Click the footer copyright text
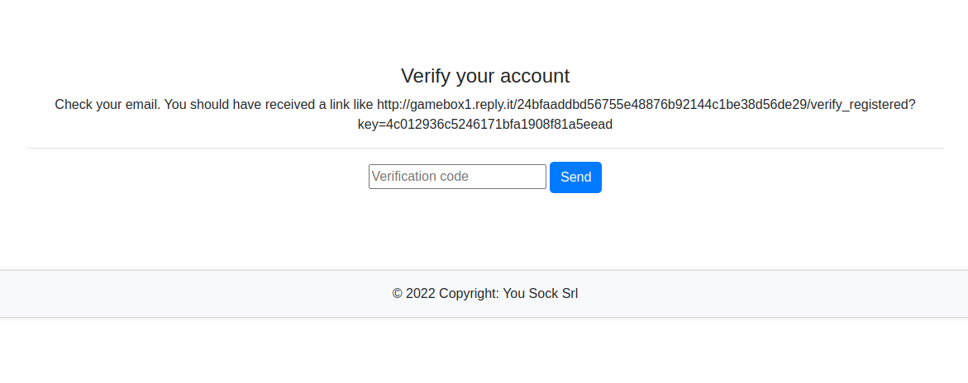 tap(484, 293)
